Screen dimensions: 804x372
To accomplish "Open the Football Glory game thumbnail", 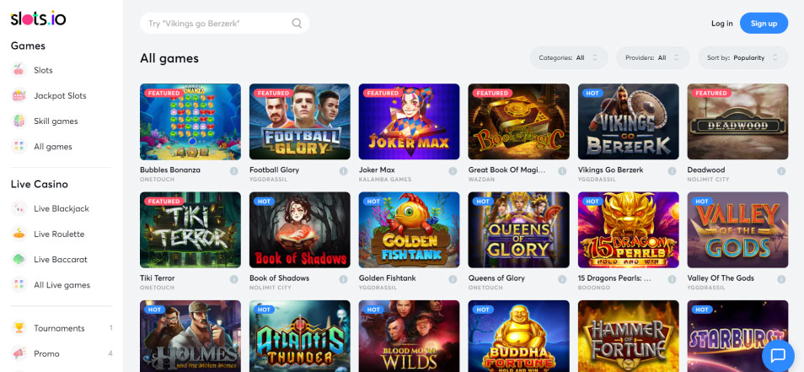I will click(x=299, y=121).
